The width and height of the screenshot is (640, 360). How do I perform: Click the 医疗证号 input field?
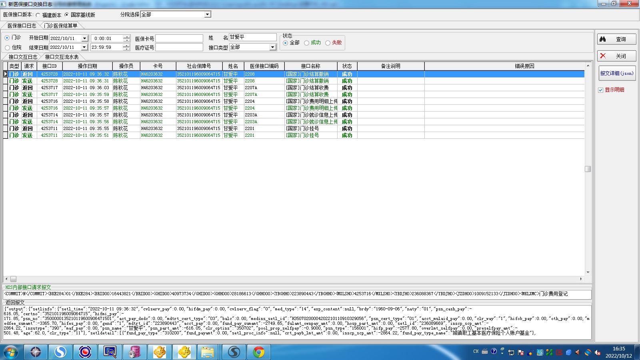click(179, 47)
